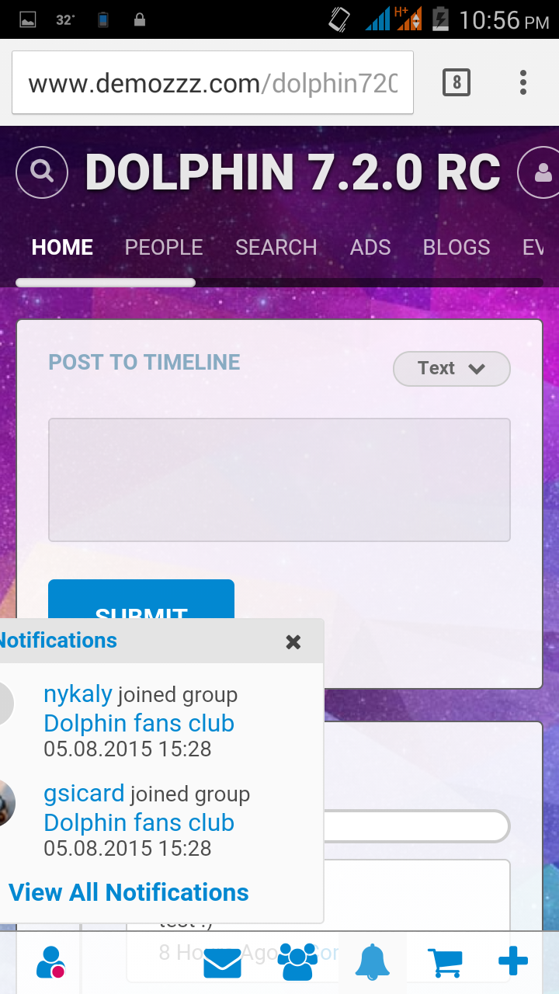Open friends group icon
This screenshot has width=559, height=994.
(297, 962)
